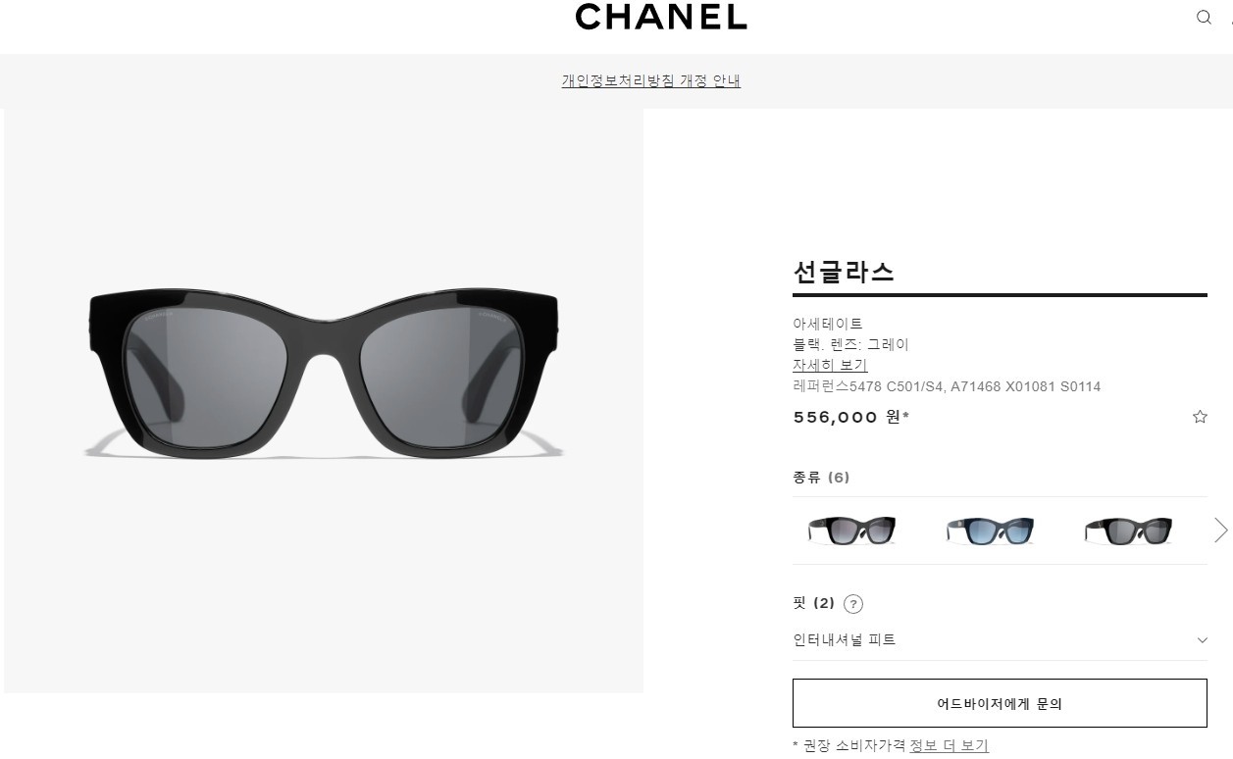The image size is (1233, 759).
Task: Add sunglasses to wishlist with star icon
Action: click(1200, 417)
